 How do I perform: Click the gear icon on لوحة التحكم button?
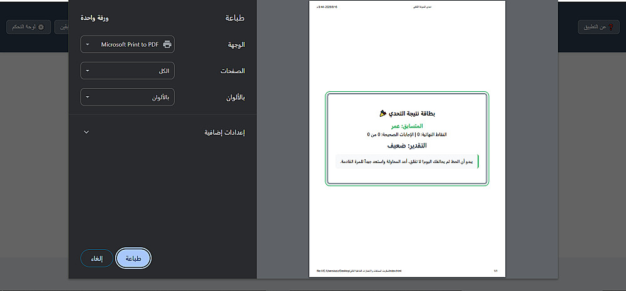(x=41, y=27)
